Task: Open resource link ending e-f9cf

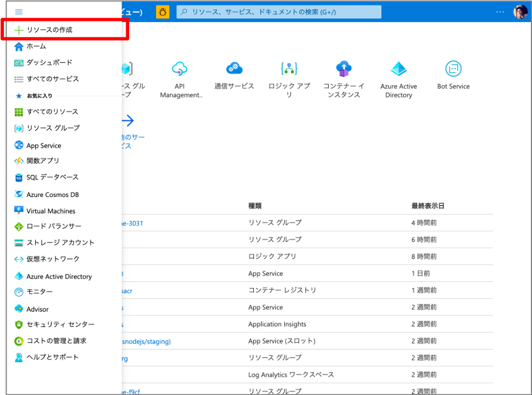Action: click(x=131, y=392)
